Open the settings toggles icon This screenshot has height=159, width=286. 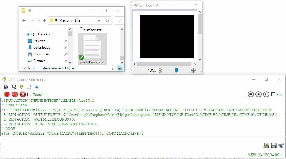coord(14,87)
